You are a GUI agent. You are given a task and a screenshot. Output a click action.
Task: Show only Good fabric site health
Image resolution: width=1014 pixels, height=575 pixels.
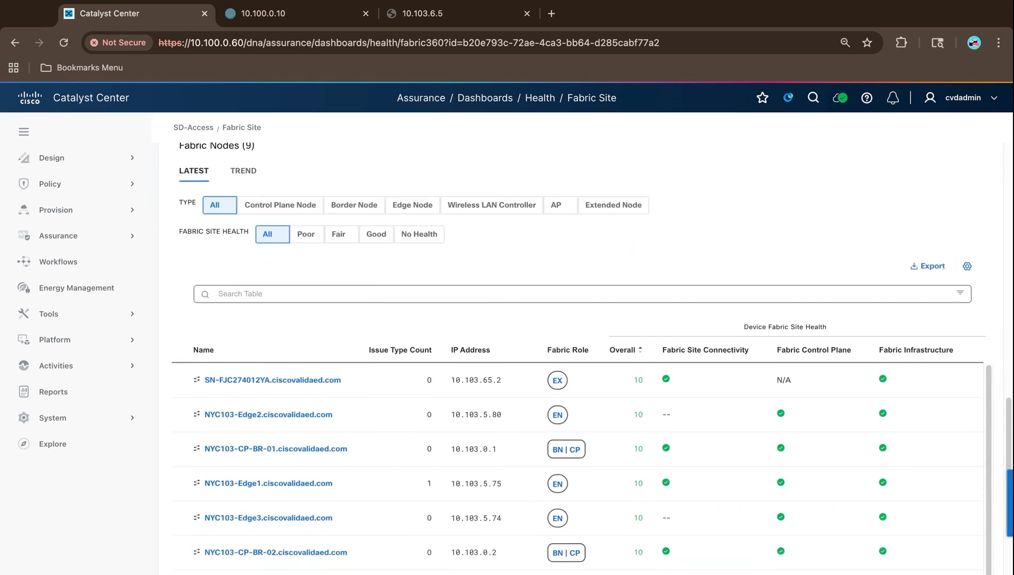(376, 234)
